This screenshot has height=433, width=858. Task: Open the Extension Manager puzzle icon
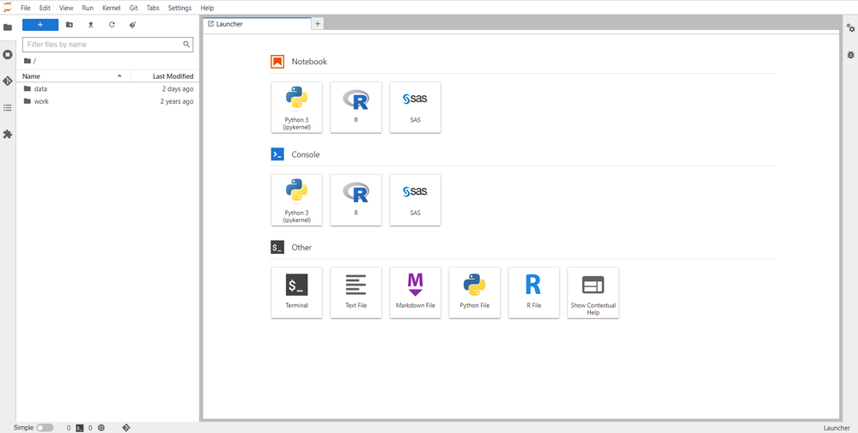8,134
